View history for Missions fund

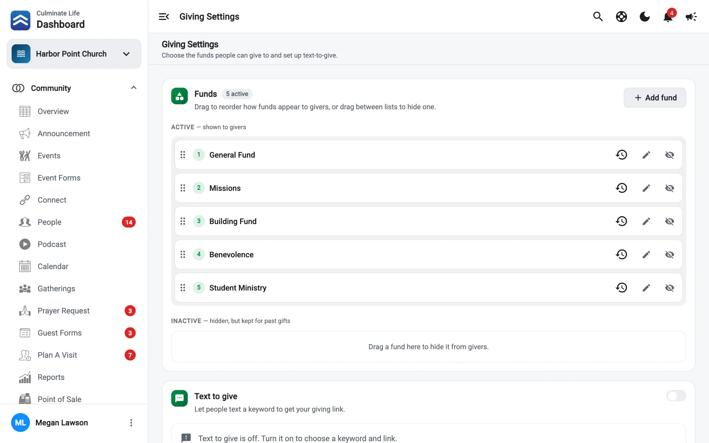(x=621, y=188)
